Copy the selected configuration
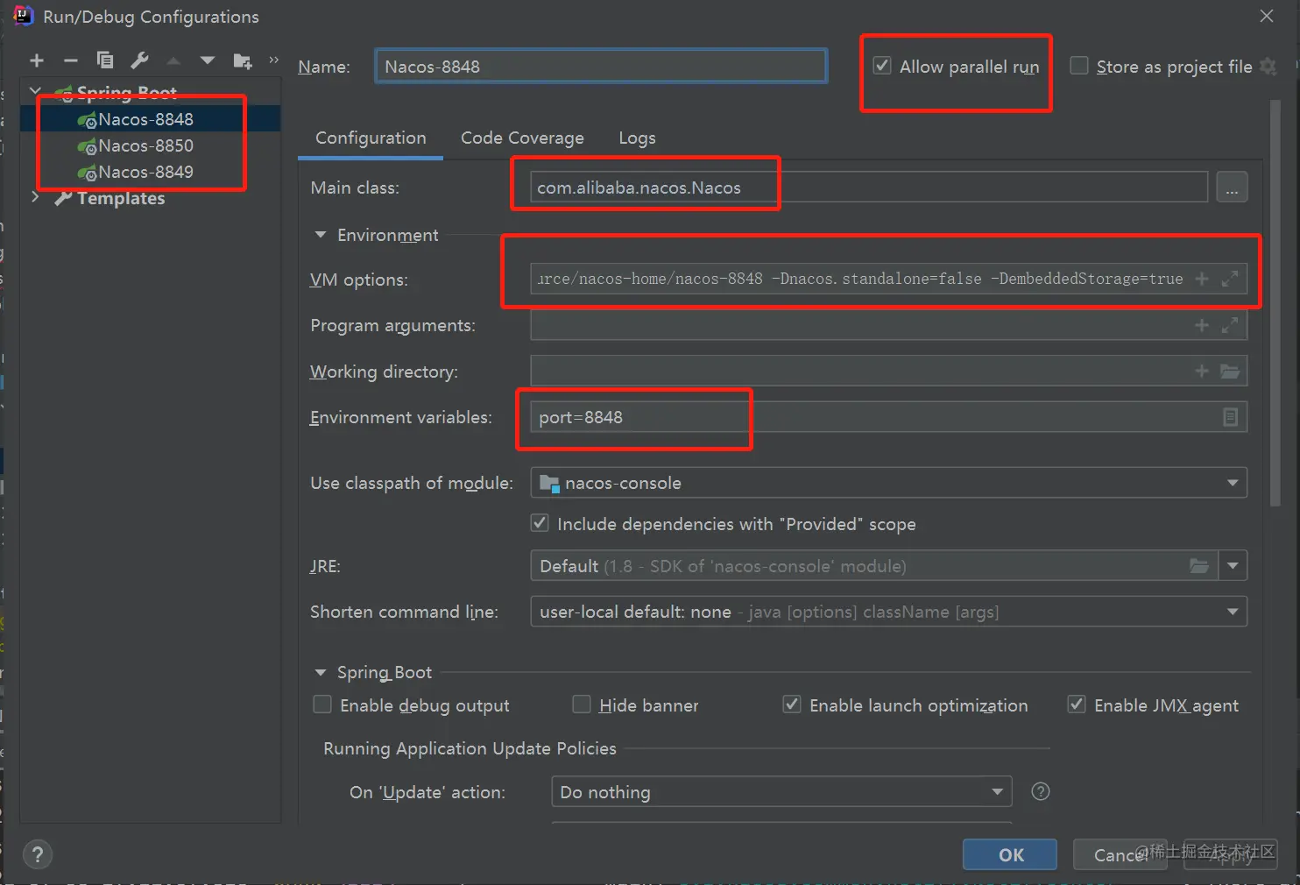This screenshot has height=885, width=1300. click(x=105, y=60)
